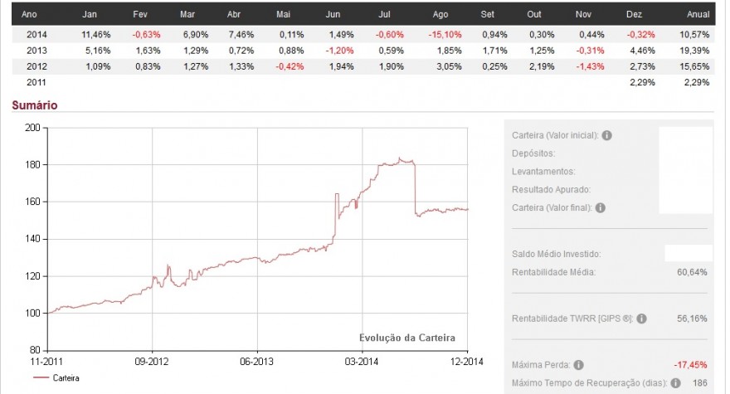The width and height of the screenshot is (730, 394).
Task: Click the Máxima Perda info icon
Action: click(578, 365)
